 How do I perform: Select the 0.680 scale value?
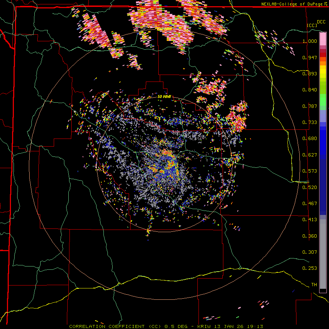(310, 139)
